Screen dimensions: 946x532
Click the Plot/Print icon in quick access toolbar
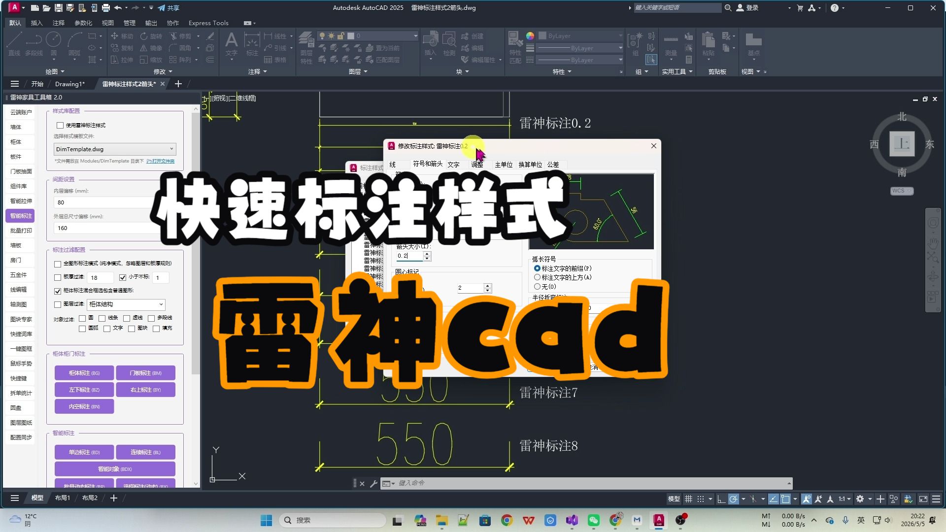point(106,8)
